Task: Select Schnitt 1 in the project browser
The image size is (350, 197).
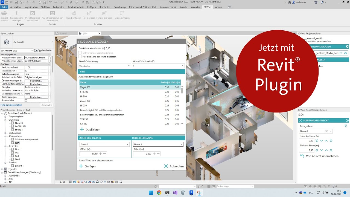Action: click(19, 166)
